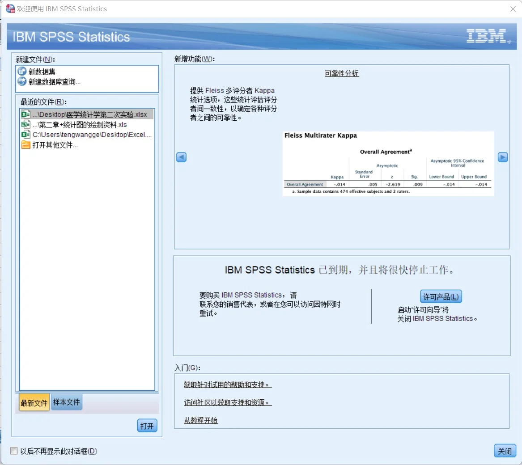This screenshot has height=465, width=522.
Task: Click the 打开 button
Action: 147,426
